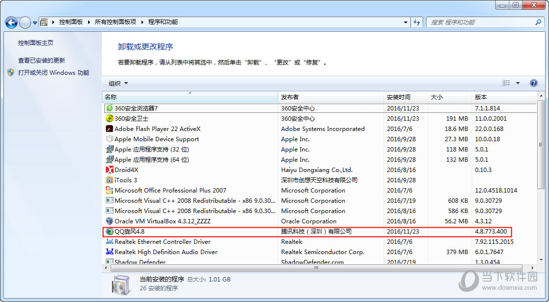Image resolution: width=549 pixels, height=302 pixels.
Task: Click version 4.8.773.400 cell
Action: point(491,232)
